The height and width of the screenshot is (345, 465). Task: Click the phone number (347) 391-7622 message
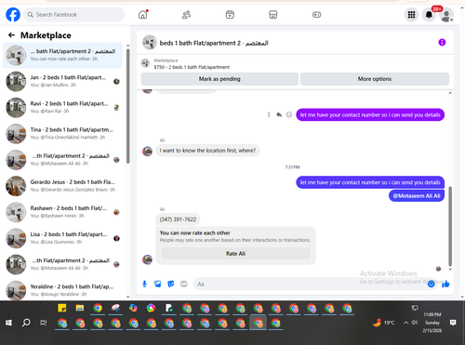point(178,219)
